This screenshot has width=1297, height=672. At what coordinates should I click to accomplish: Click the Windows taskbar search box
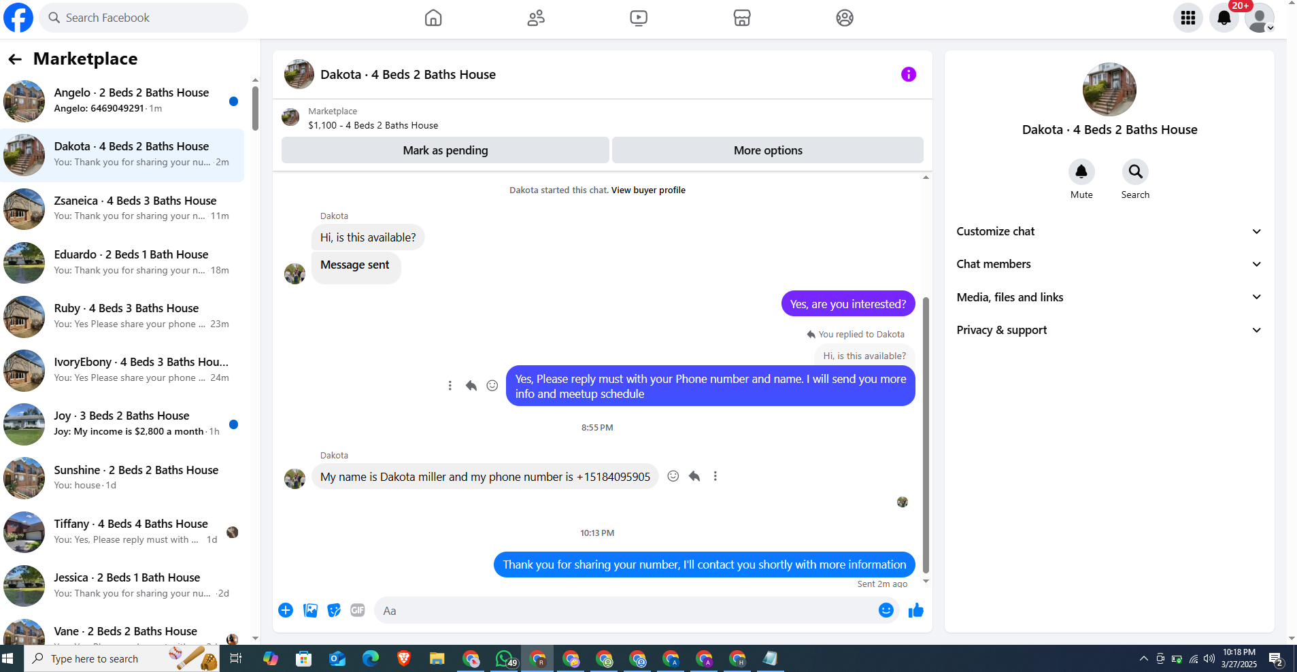(x=122, y=658)
